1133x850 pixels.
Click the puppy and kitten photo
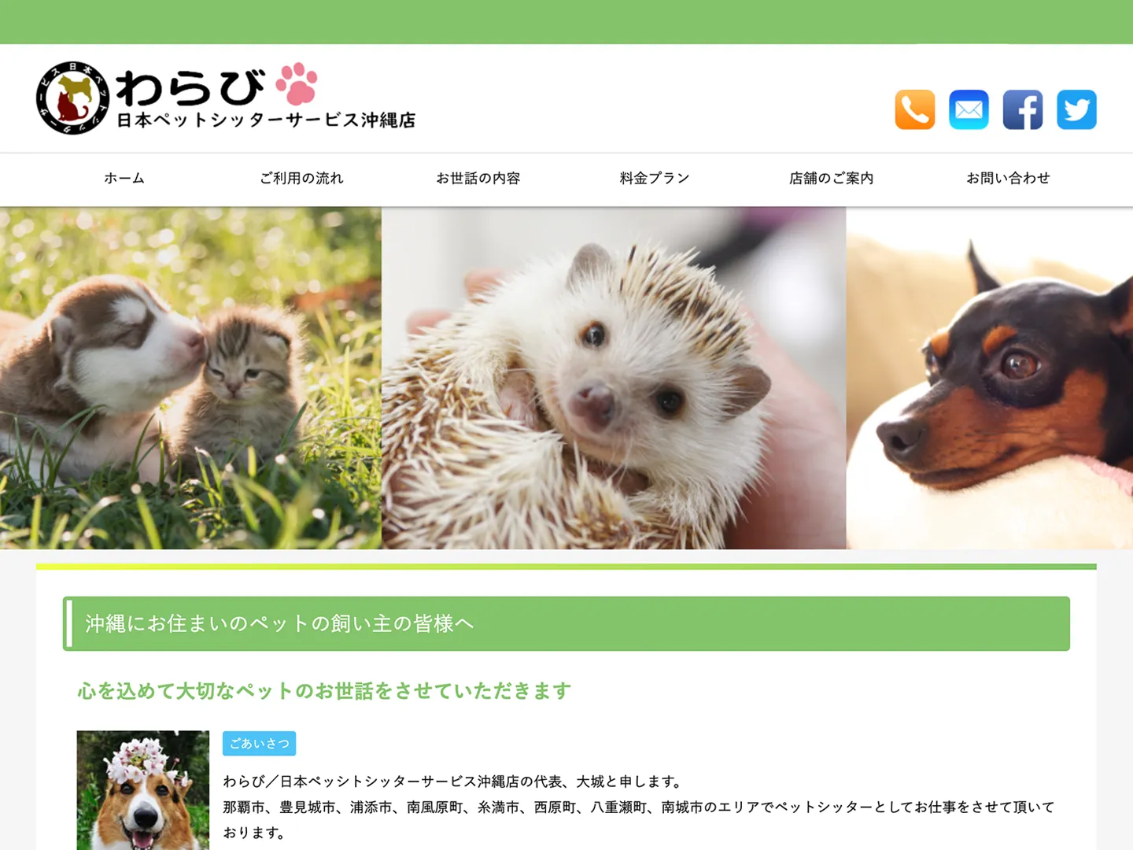click(x=190, y=378)
